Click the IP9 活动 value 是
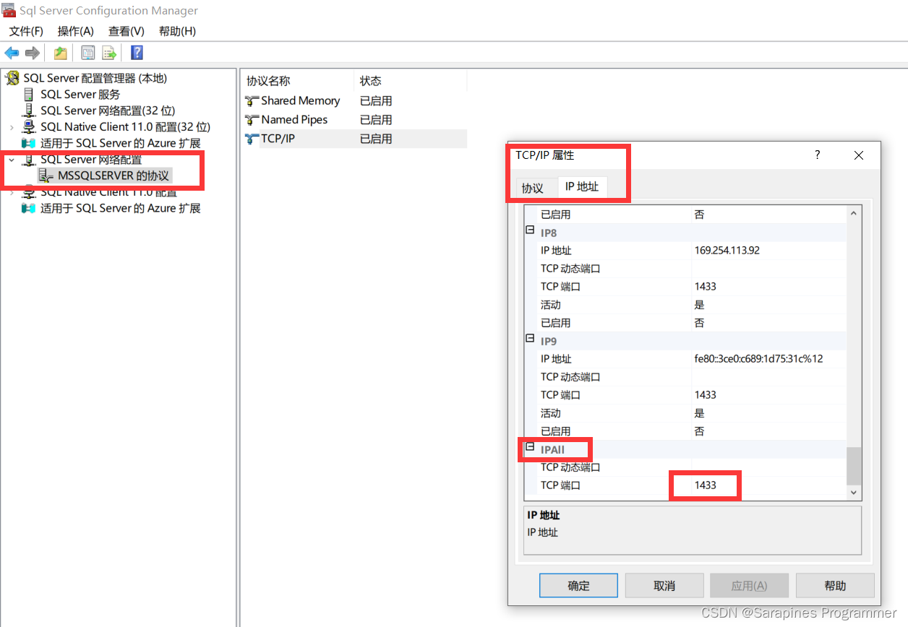The width and height of the screenshot is (908, 627). (699, 413)
